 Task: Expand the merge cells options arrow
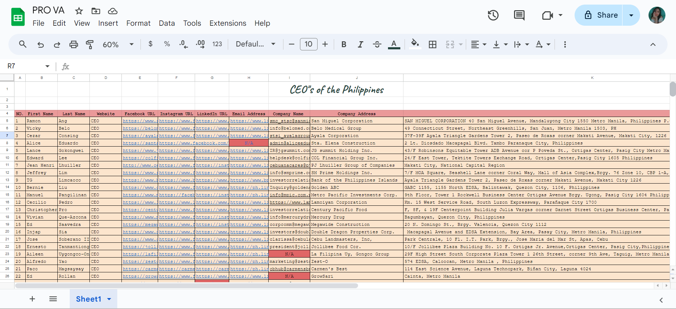461,45
